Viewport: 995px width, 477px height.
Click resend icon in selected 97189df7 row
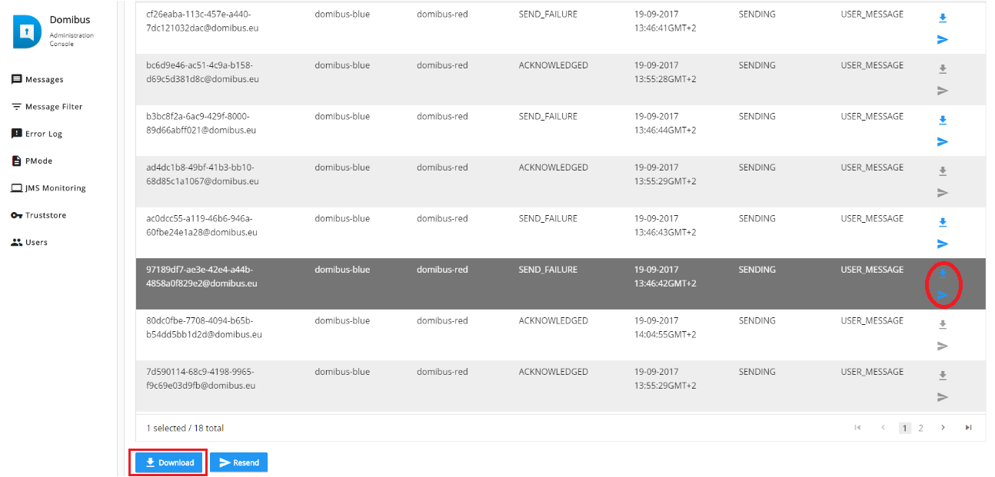coord(943,295)
